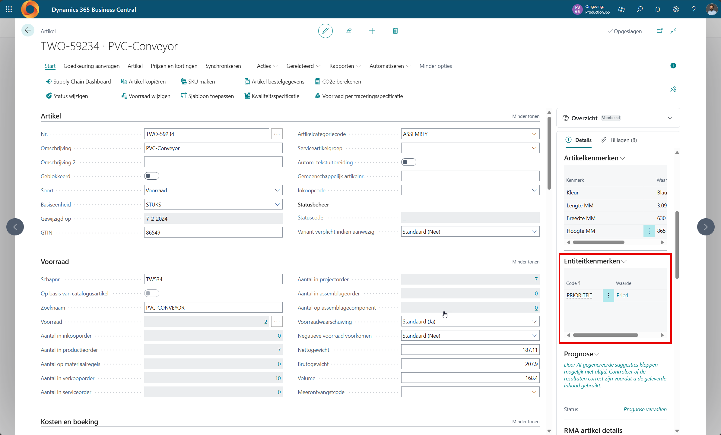This screenshot has width=721, height=435.
Task: Click the plus icon for new item
Action: [x=372, y=31]
